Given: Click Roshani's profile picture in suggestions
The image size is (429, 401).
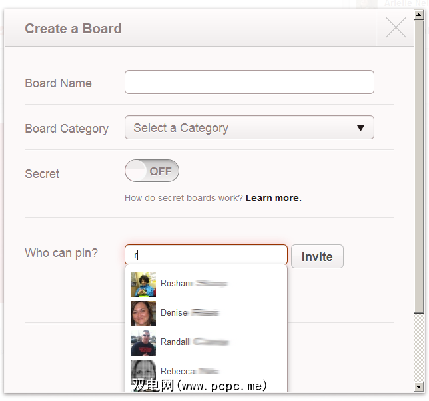Looking at the screenshot, I should tap(143, 284).
